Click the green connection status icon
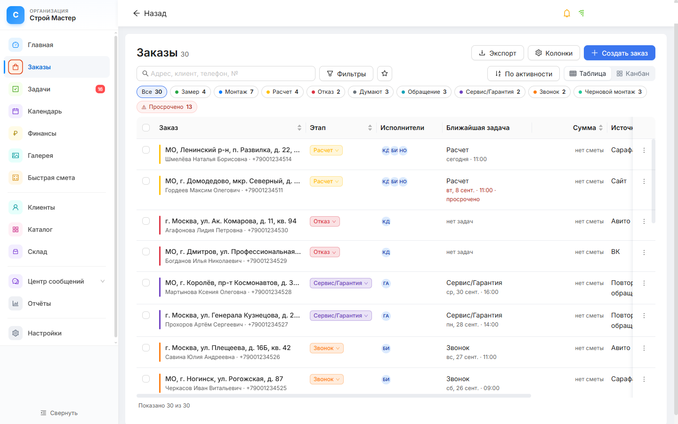Screen dimensions: 678x424 pos(582,13)
